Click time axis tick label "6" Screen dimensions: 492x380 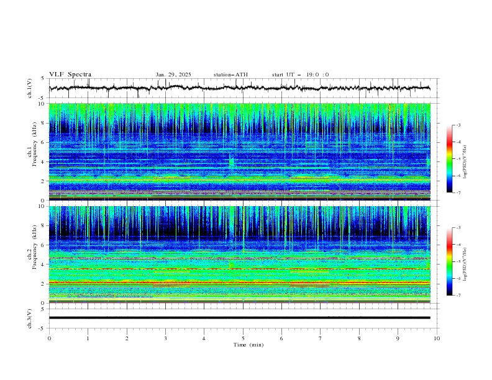coord(282,338)
